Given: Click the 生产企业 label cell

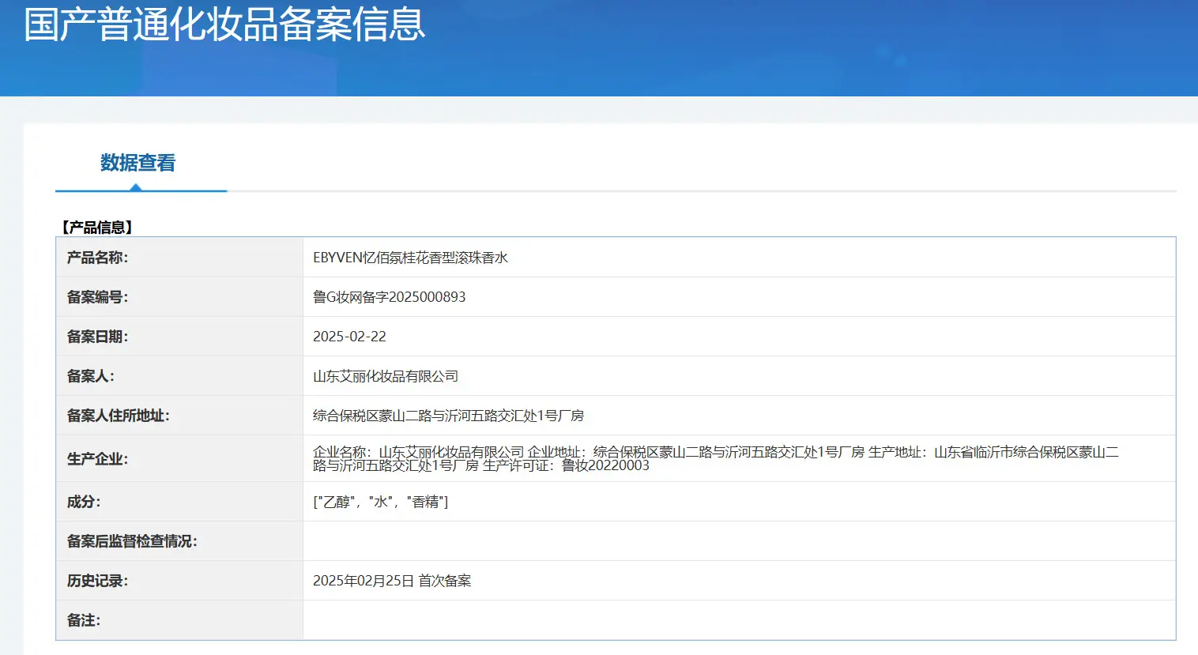Looking at the screenshot, I should (179, 458).
